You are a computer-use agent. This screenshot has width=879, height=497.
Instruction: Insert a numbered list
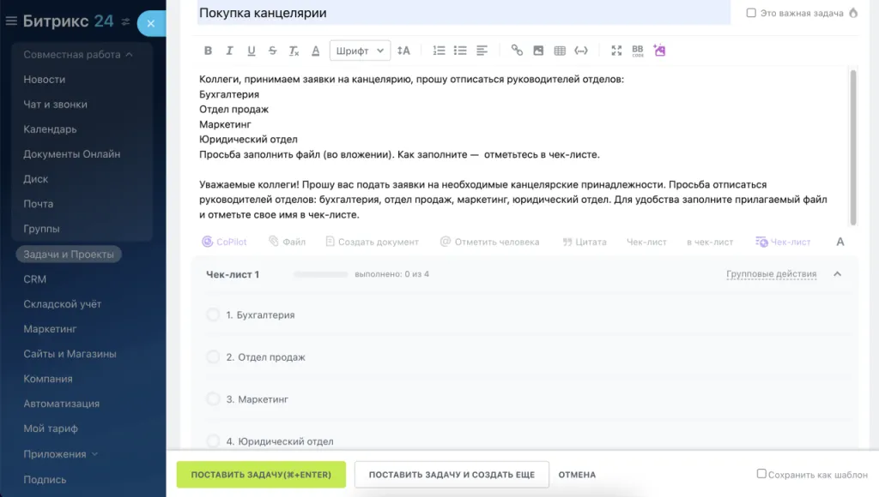click(x=439, y=51)
